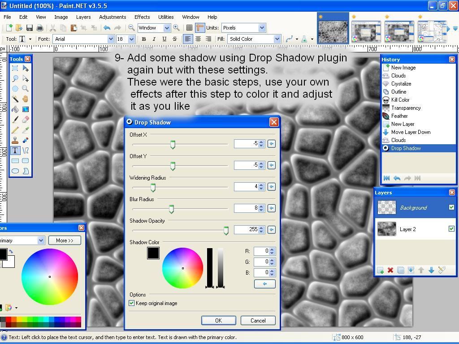Click the Blur Radius slider thumb

click(x=172, y=209)
